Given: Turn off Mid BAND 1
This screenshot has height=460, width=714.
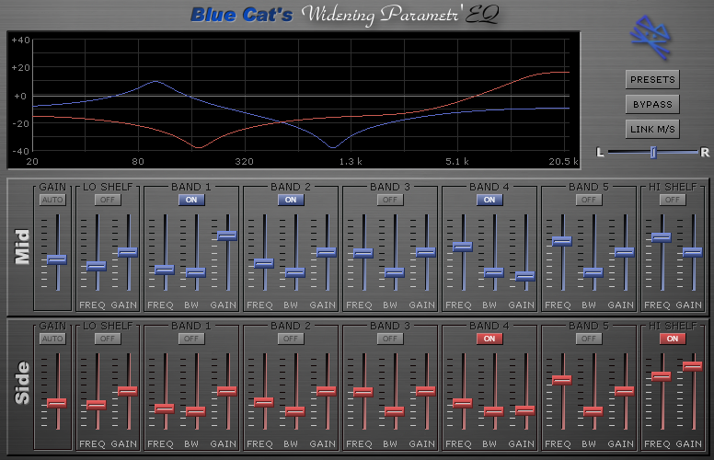Looking at the screenshot, I should pos(191,200).
